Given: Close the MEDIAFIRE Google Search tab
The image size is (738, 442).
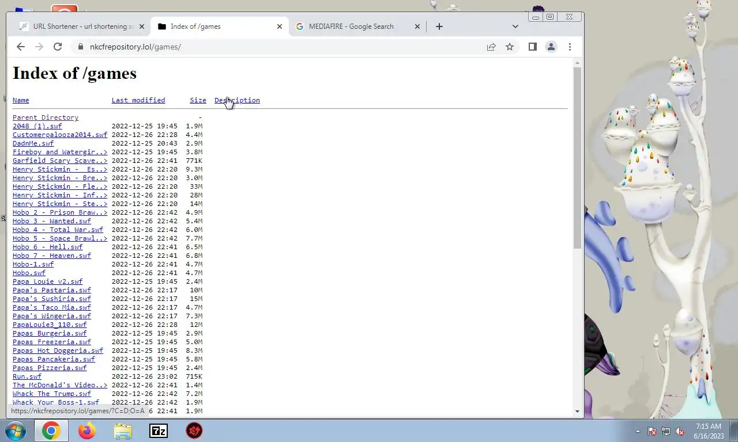Looking at the screenshot, I should pyautogui.click(x=417, y=26).
